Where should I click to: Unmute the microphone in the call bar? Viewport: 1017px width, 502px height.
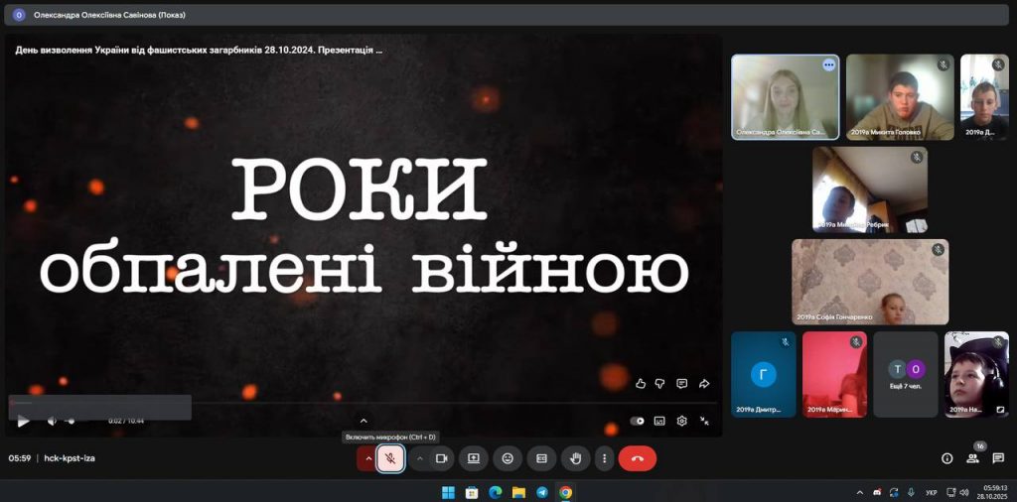pos(391,458)
